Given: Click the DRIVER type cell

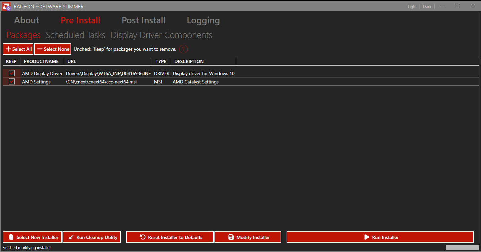Looking at the screenshot, I should [x=162, y=73].
